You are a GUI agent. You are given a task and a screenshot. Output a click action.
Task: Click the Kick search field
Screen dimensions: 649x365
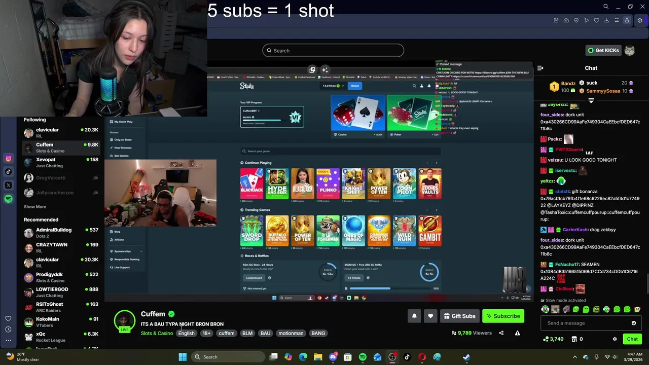pos(333,51)
